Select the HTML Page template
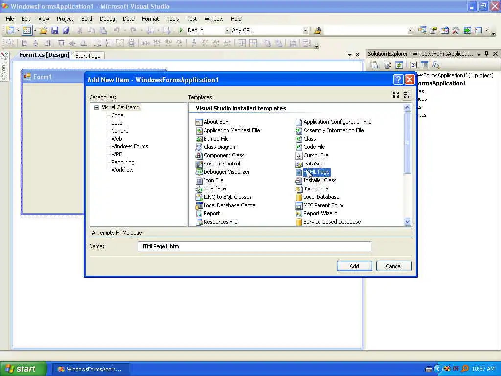501x376 pixels. click(313, 172)
